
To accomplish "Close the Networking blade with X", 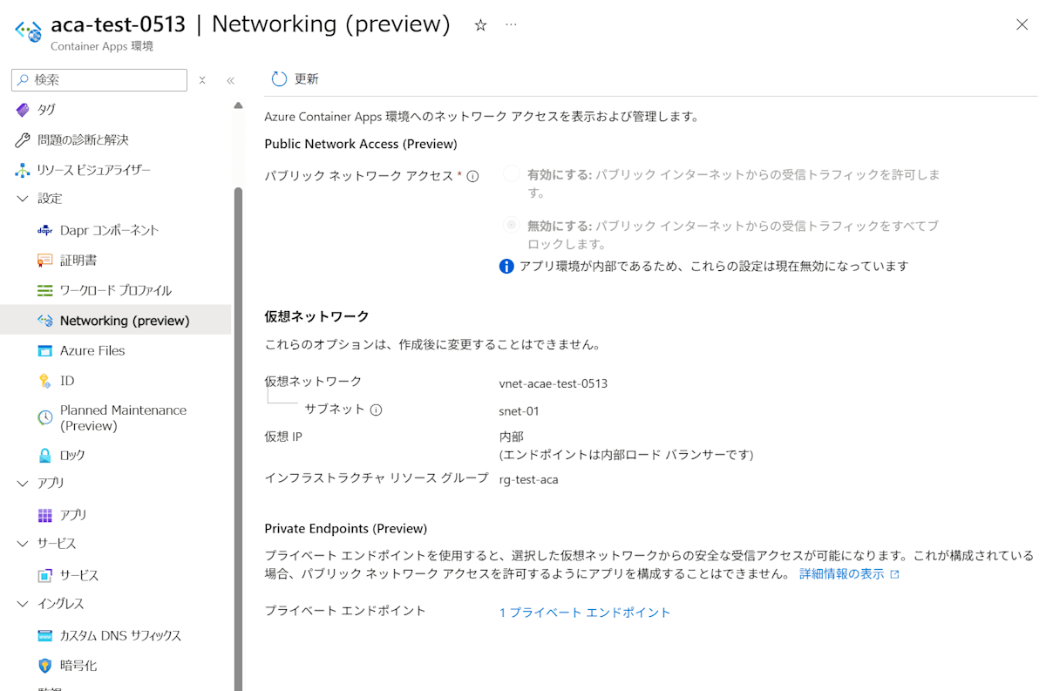I will tap(1022, 24).
